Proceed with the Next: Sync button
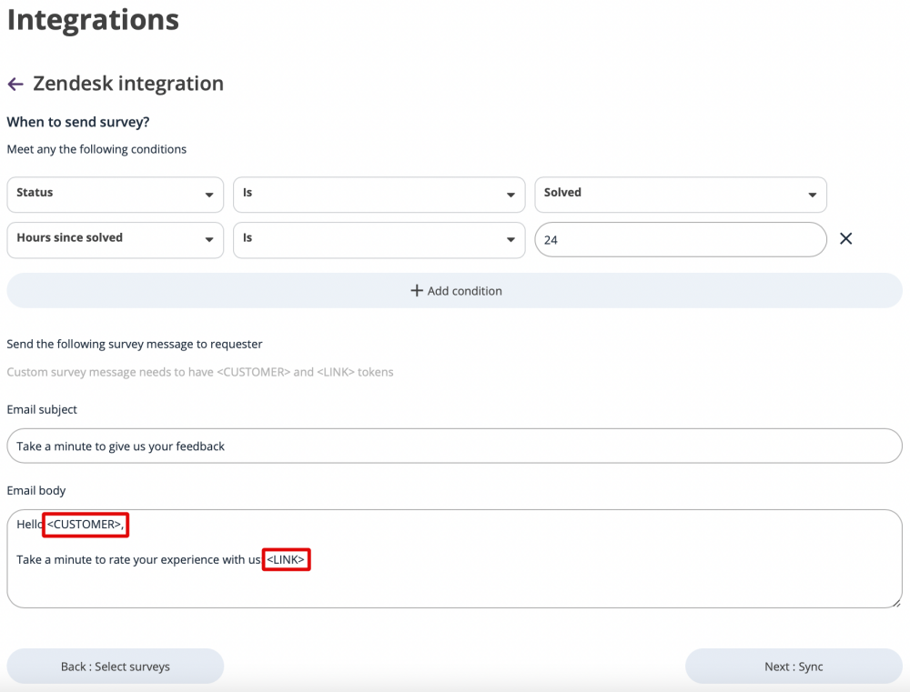Viewport: 910px width, 692px height. pyautogui.click(x=793, y=667)
